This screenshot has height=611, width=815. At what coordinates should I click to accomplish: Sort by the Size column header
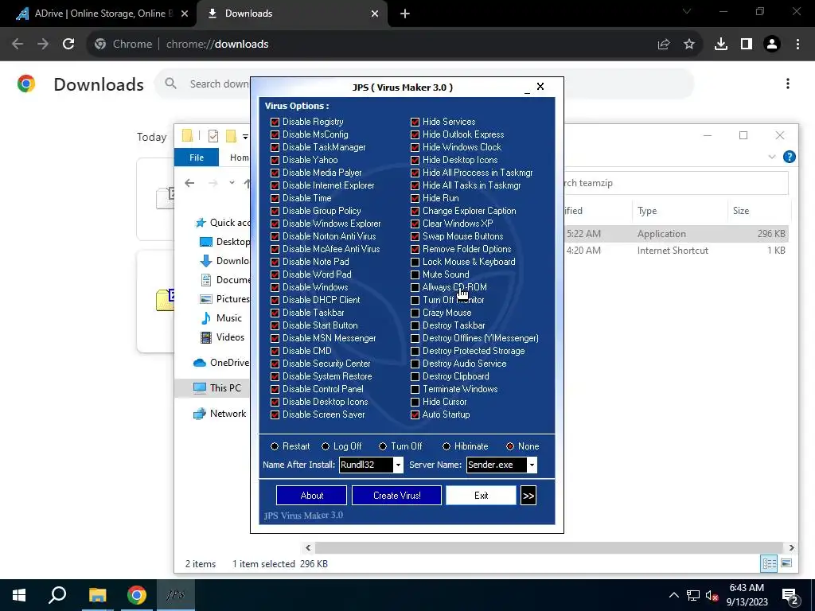click(741, 211)
